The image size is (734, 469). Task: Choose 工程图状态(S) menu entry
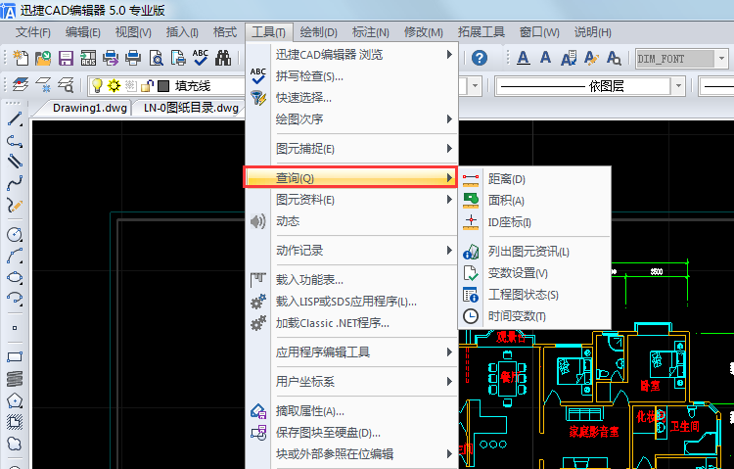click(534, 295)
